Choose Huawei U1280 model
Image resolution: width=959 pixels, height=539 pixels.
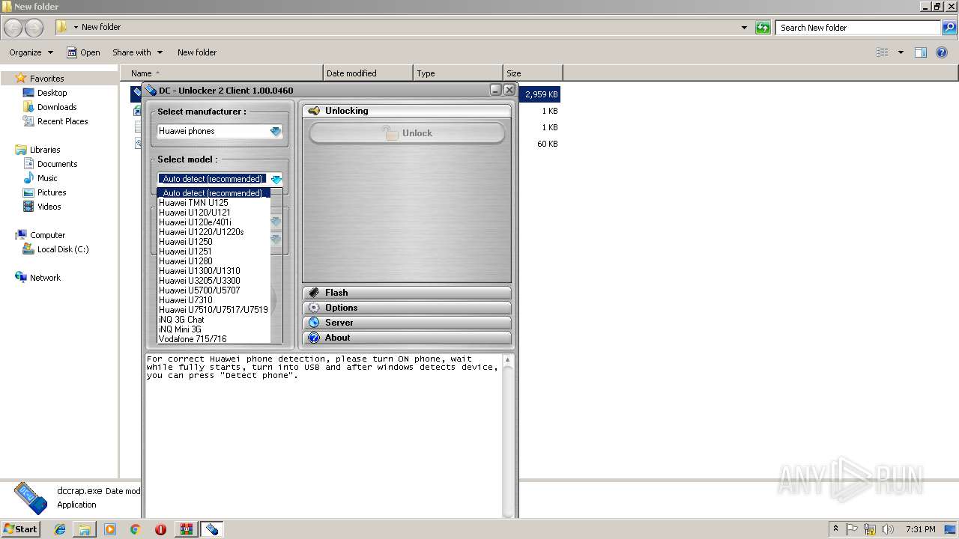coord(214,261)
